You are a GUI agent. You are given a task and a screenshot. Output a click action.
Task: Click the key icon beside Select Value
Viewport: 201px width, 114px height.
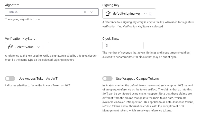click(11, 47)
